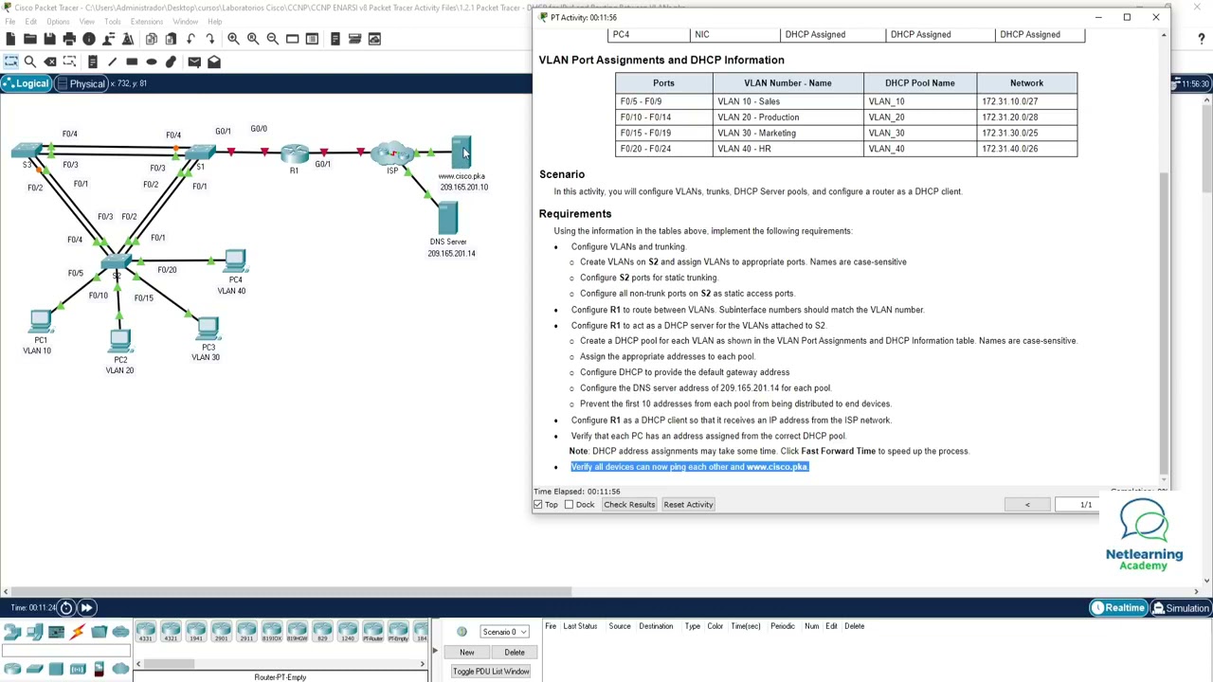Click the ISP cloud in topology

(391, 153)
